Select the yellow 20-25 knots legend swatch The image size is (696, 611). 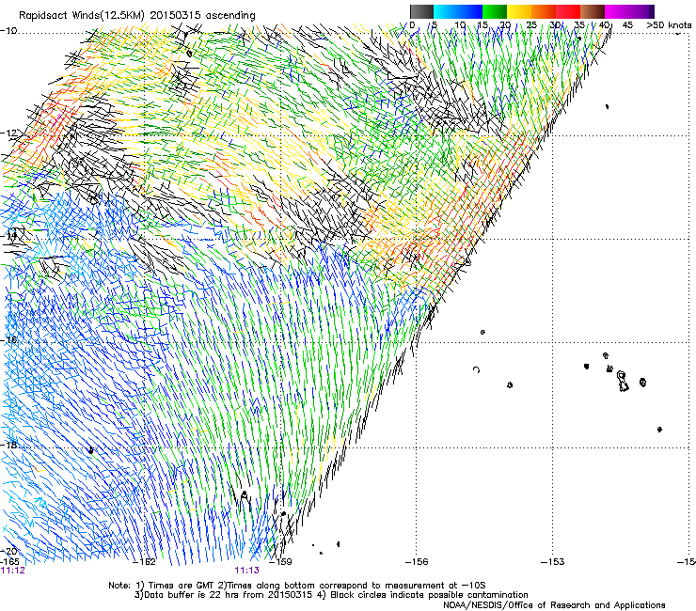click(519, 11)
